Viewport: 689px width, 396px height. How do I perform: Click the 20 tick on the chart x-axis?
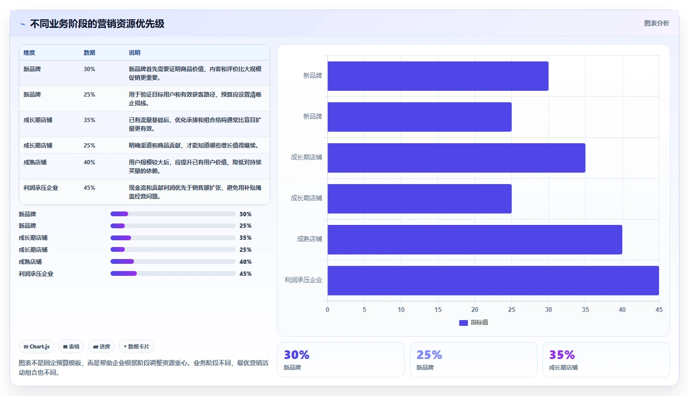pos(475,310)
